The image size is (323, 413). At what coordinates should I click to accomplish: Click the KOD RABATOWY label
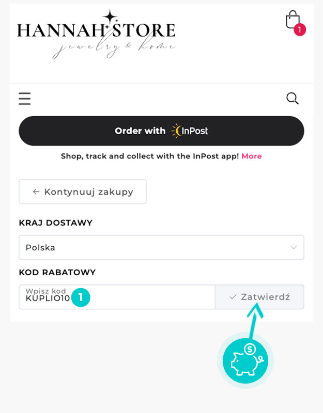click(x=57, y=272)
